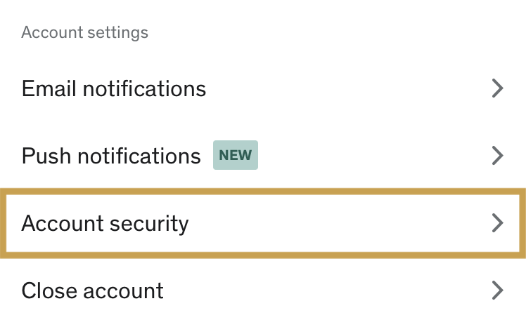
Task: Open the Push notifications settings
Action: tap(111, 156)
